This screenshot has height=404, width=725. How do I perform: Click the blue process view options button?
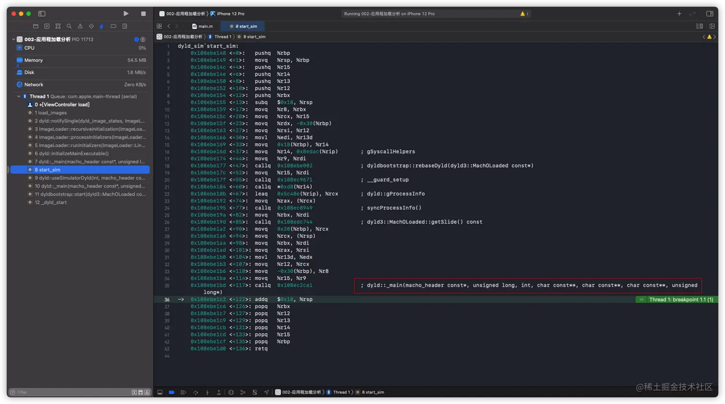137,39
